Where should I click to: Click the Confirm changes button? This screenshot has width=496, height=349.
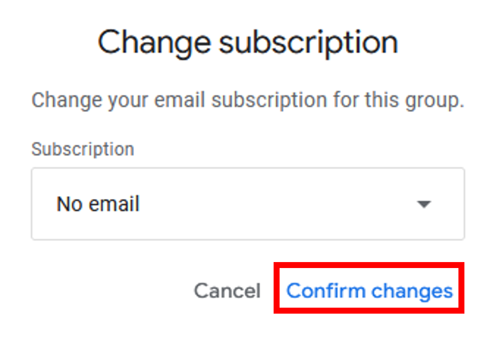click(x=369, y=291)
